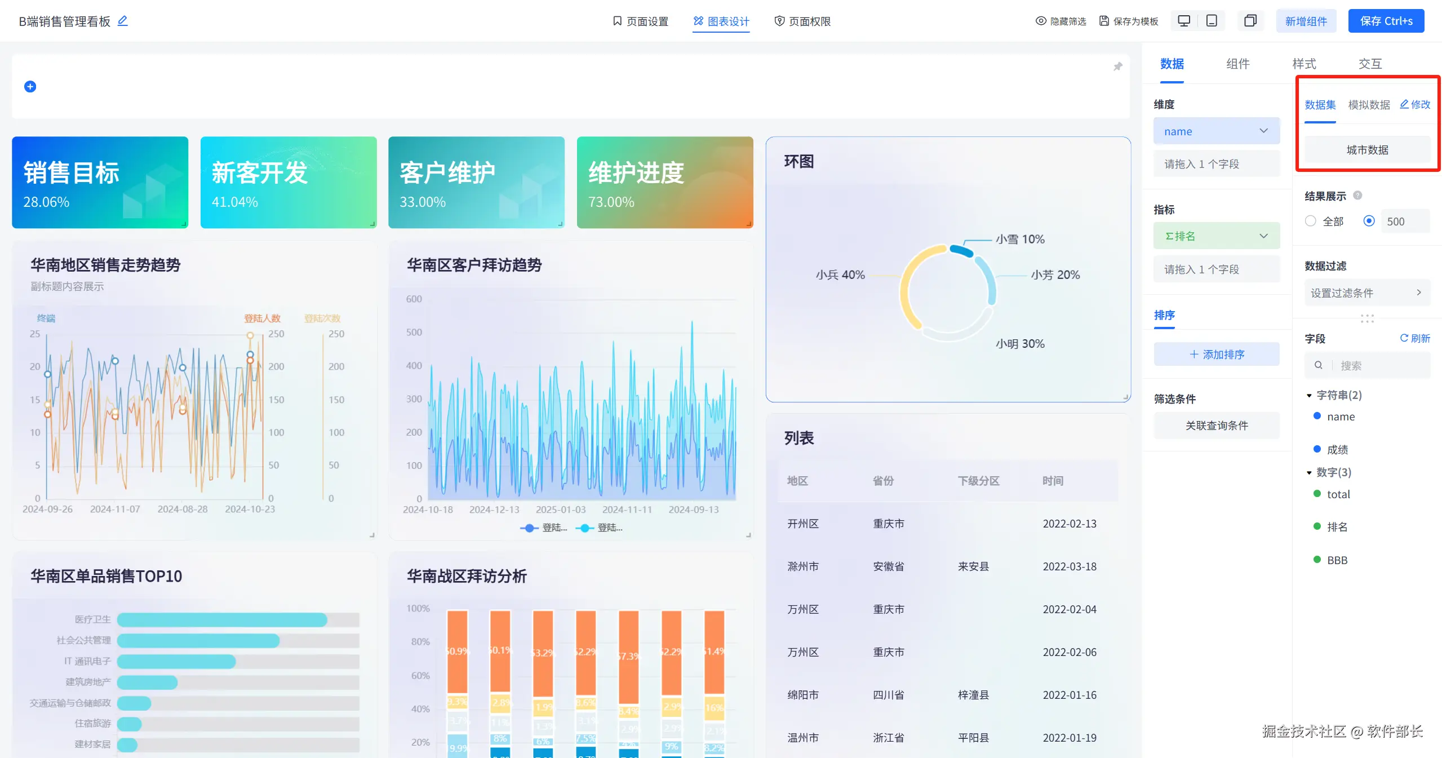Image resolution: width=1442 pixels, height=758 pixels.
Task: Click the 新增组件 button
Action: 1306,21
